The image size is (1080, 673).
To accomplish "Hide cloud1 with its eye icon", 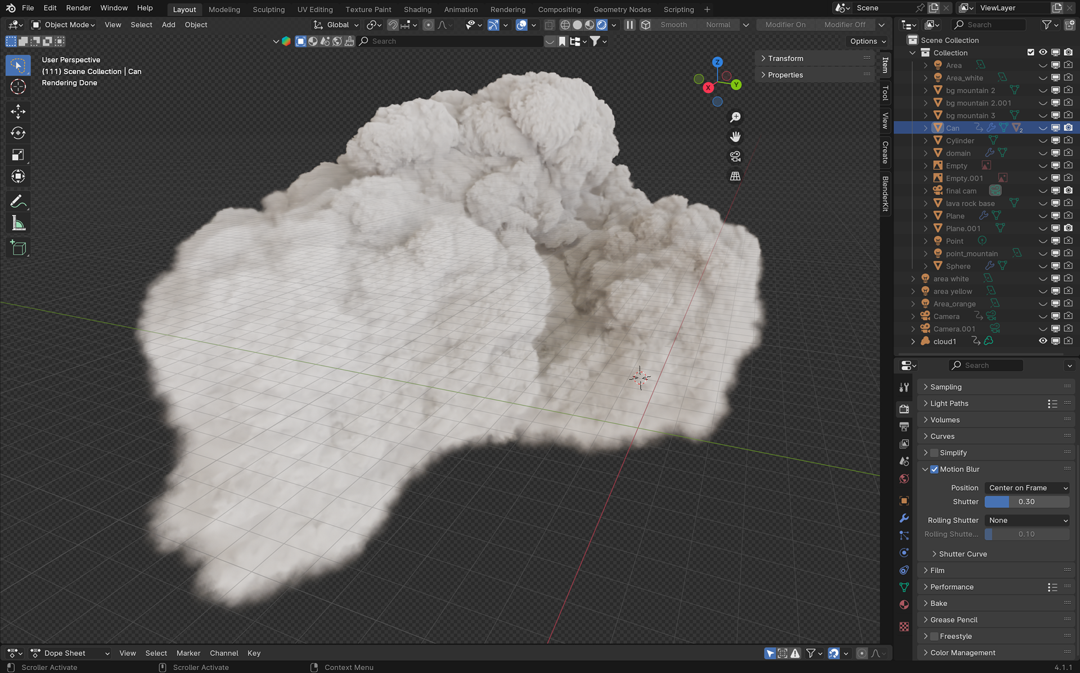I will pos(1043,341).
